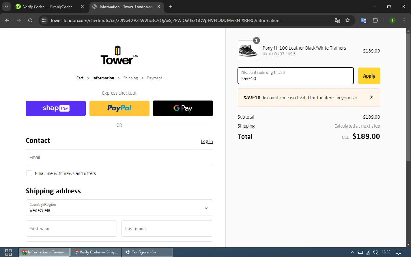This screenshot has width=411, height=257.
Task: Click the Pony M_100 trainers thumbnail
Action: tap(248, 51)
